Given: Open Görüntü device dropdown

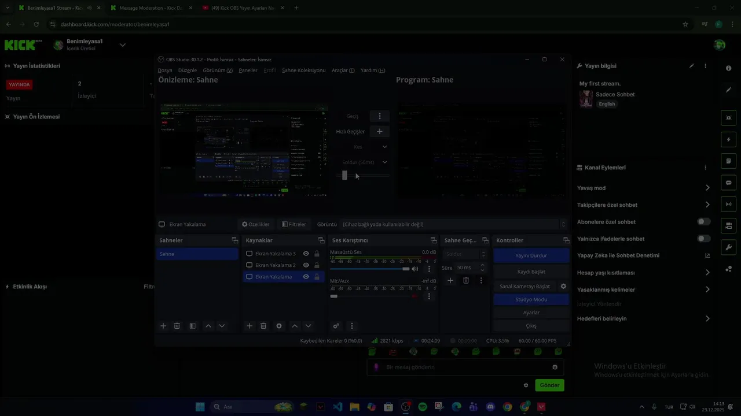Looking at the screenshot, I should tap(454, 224).
